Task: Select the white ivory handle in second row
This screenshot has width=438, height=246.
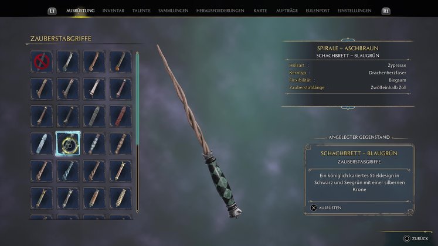Action: [94, 89]
